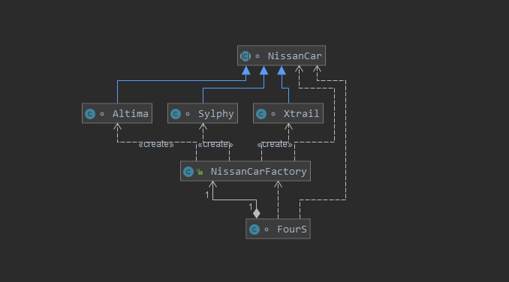Click the Altima class icon
This screenshot has width=509, height=282.
pos(90,114)
